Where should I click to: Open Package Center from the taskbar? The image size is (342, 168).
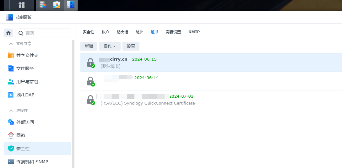(x=57, y=5)
